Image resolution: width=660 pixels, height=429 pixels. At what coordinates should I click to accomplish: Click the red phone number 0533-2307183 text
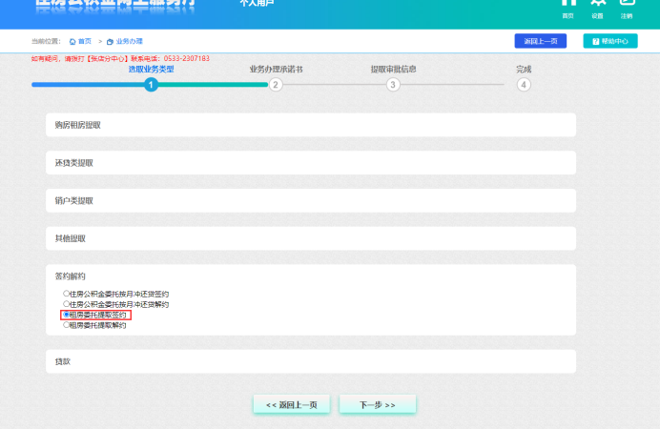coord(187,58)
